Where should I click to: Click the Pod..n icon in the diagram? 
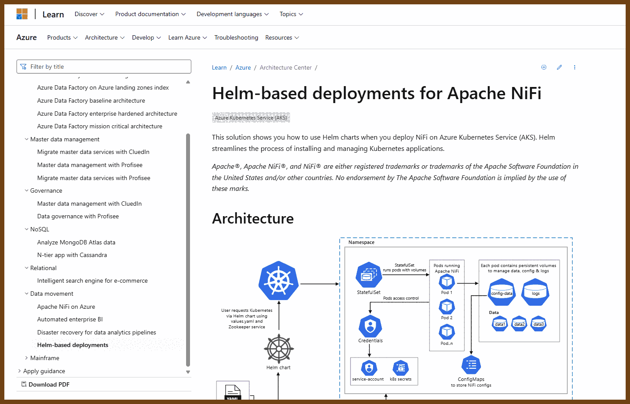tap(447, 332)
